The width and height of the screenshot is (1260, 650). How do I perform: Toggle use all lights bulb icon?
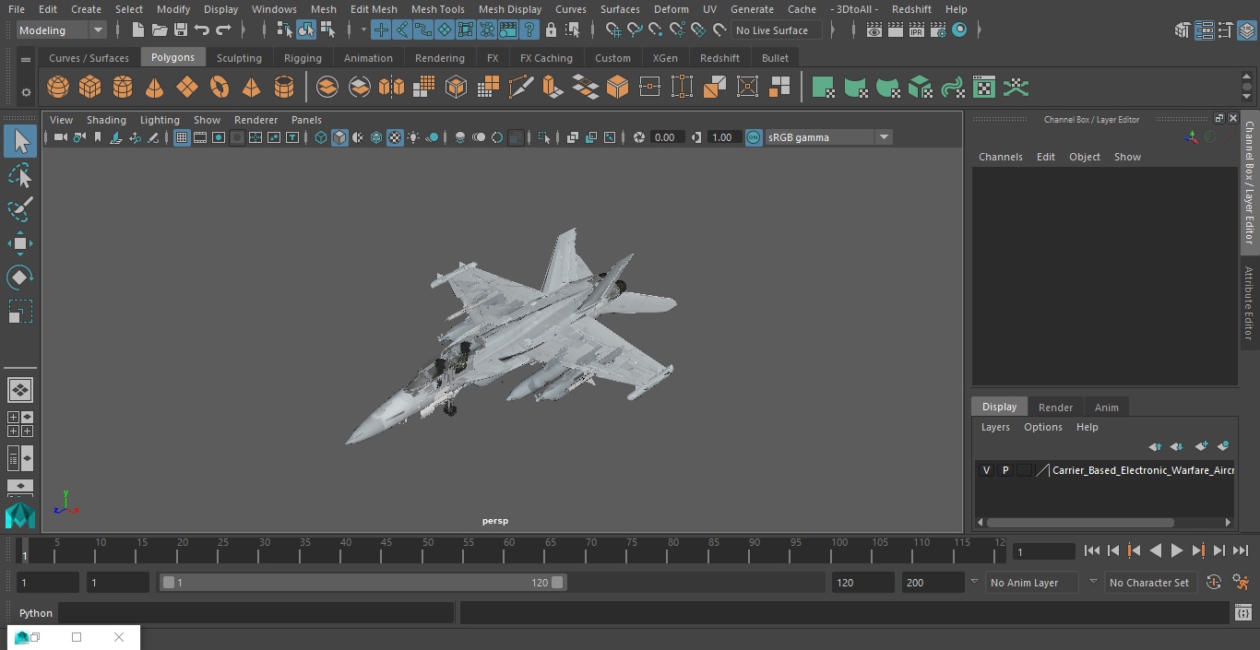point(413,137)
